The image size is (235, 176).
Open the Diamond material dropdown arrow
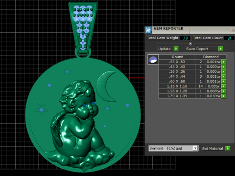pyautogui.click(x=195, y=148)
